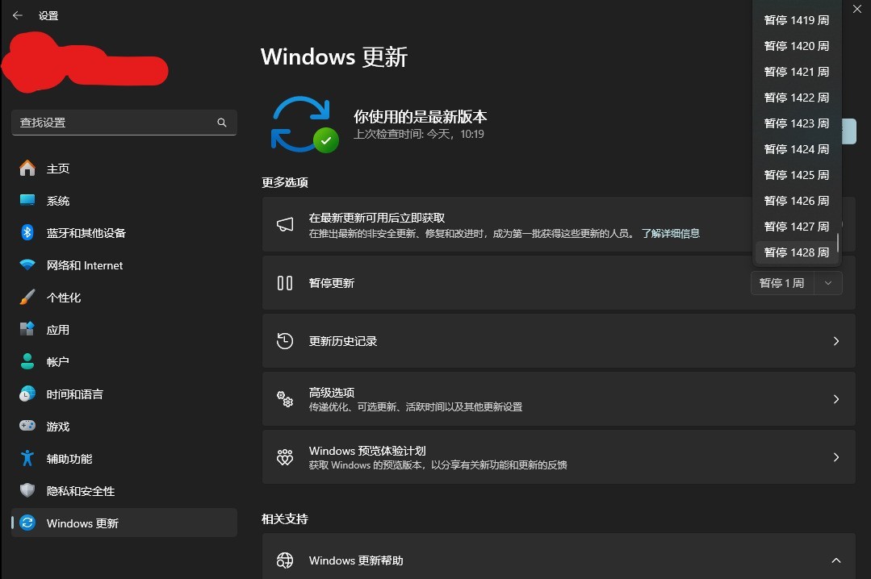Open 系统 settings from sidebar
871x579 pixels.
[x=57, y=200]
